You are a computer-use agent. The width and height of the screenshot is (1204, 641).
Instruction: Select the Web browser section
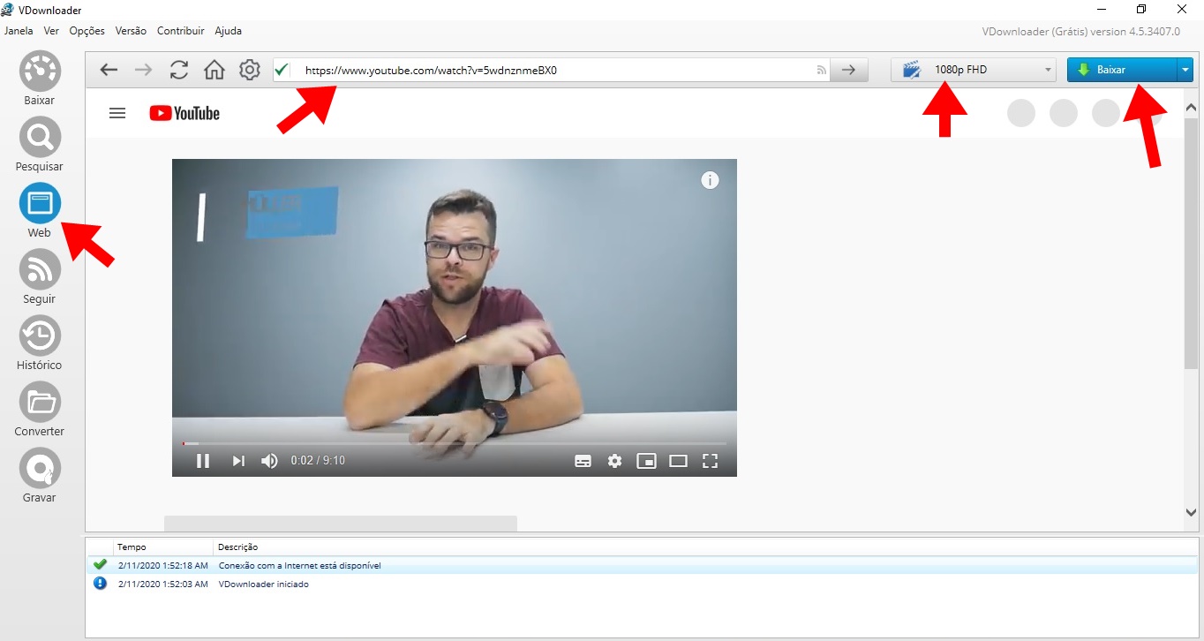(x=40, y=211)
